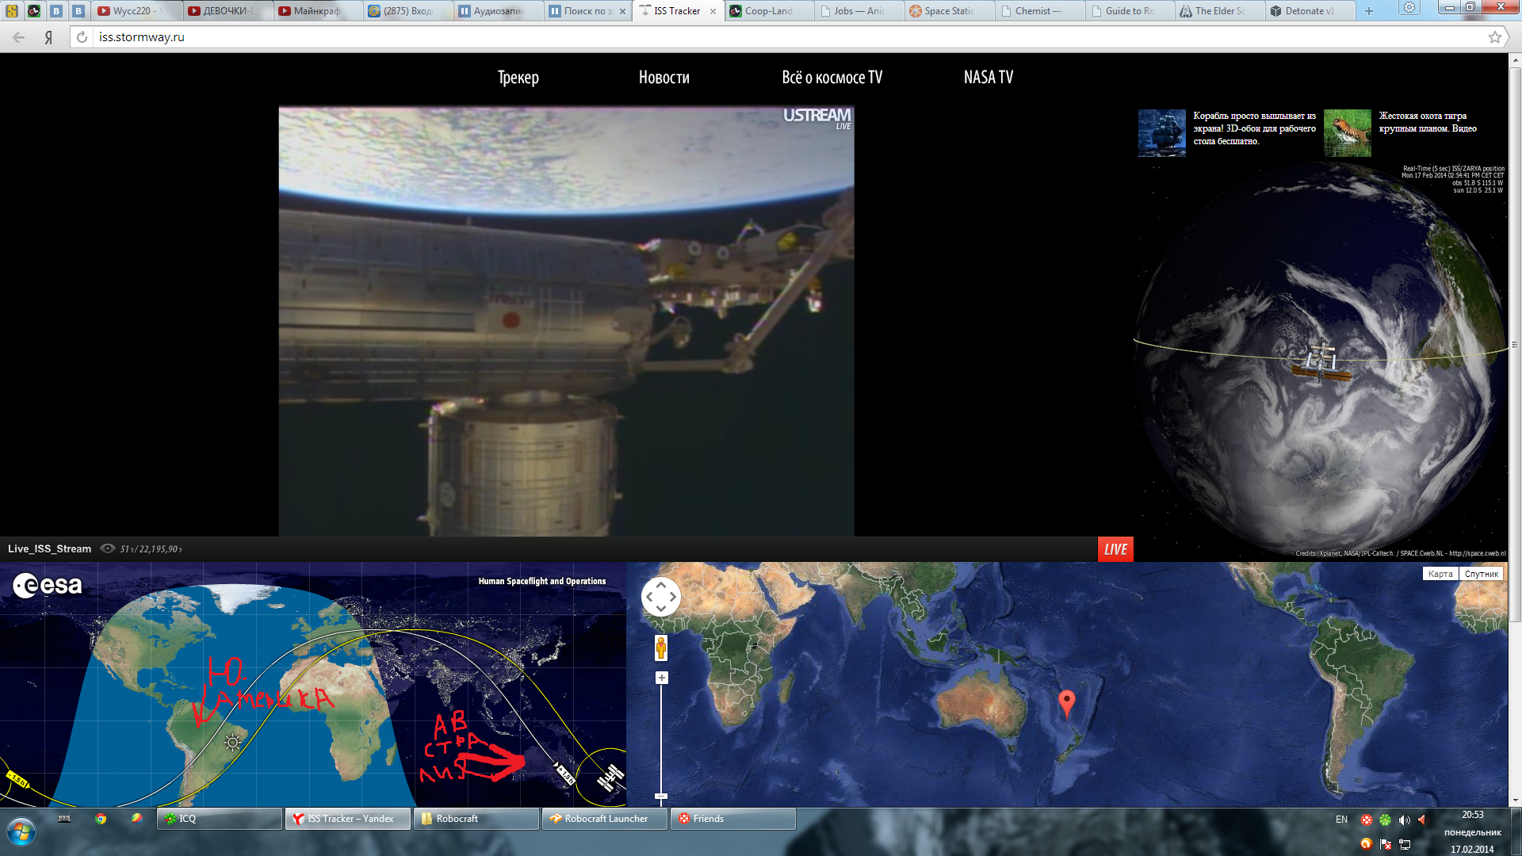
Task: Click the EN language indicator in the tray
Action: tap(1341, 820)
